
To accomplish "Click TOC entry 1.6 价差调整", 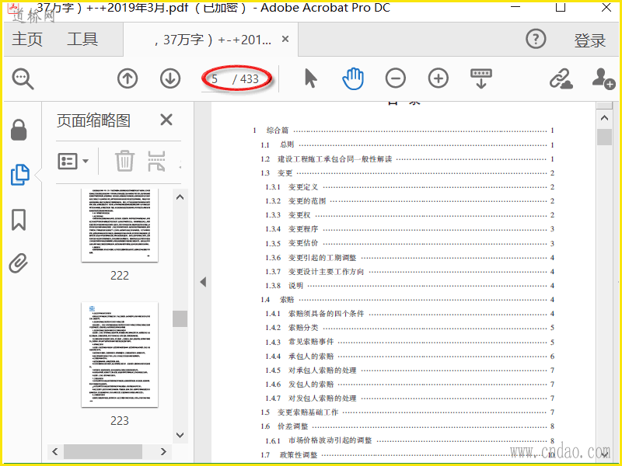I will pos(407,426).
